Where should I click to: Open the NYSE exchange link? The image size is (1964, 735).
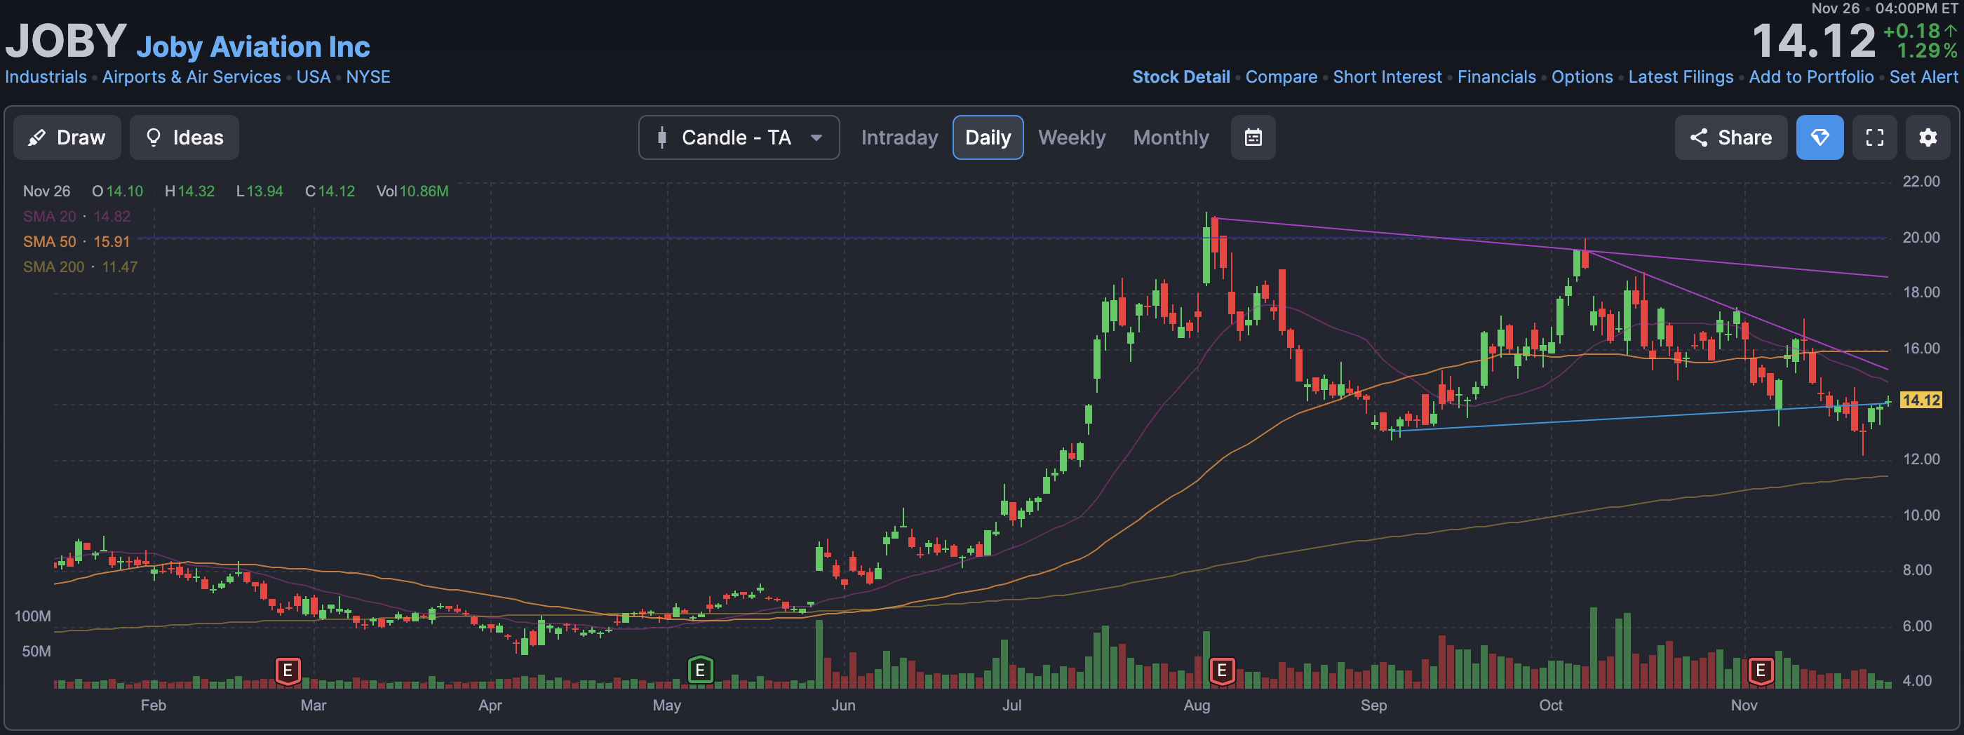click(368, 77)
